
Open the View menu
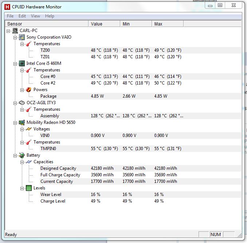35,16
